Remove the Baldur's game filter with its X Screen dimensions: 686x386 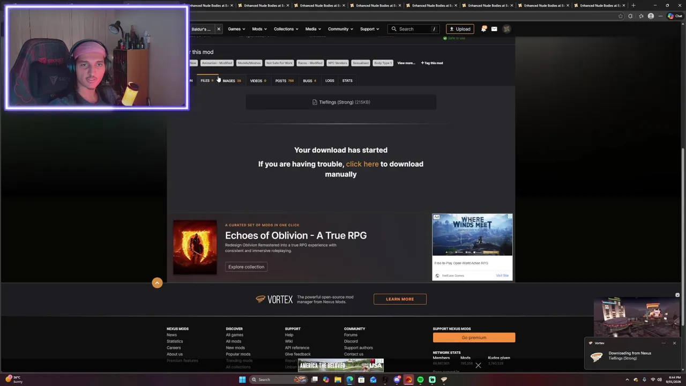click(219, 29)
